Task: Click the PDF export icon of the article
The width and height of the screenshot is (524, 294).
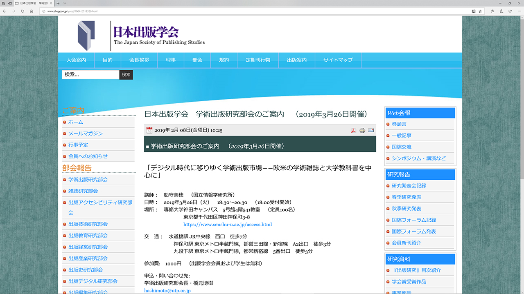Action: 353,130
